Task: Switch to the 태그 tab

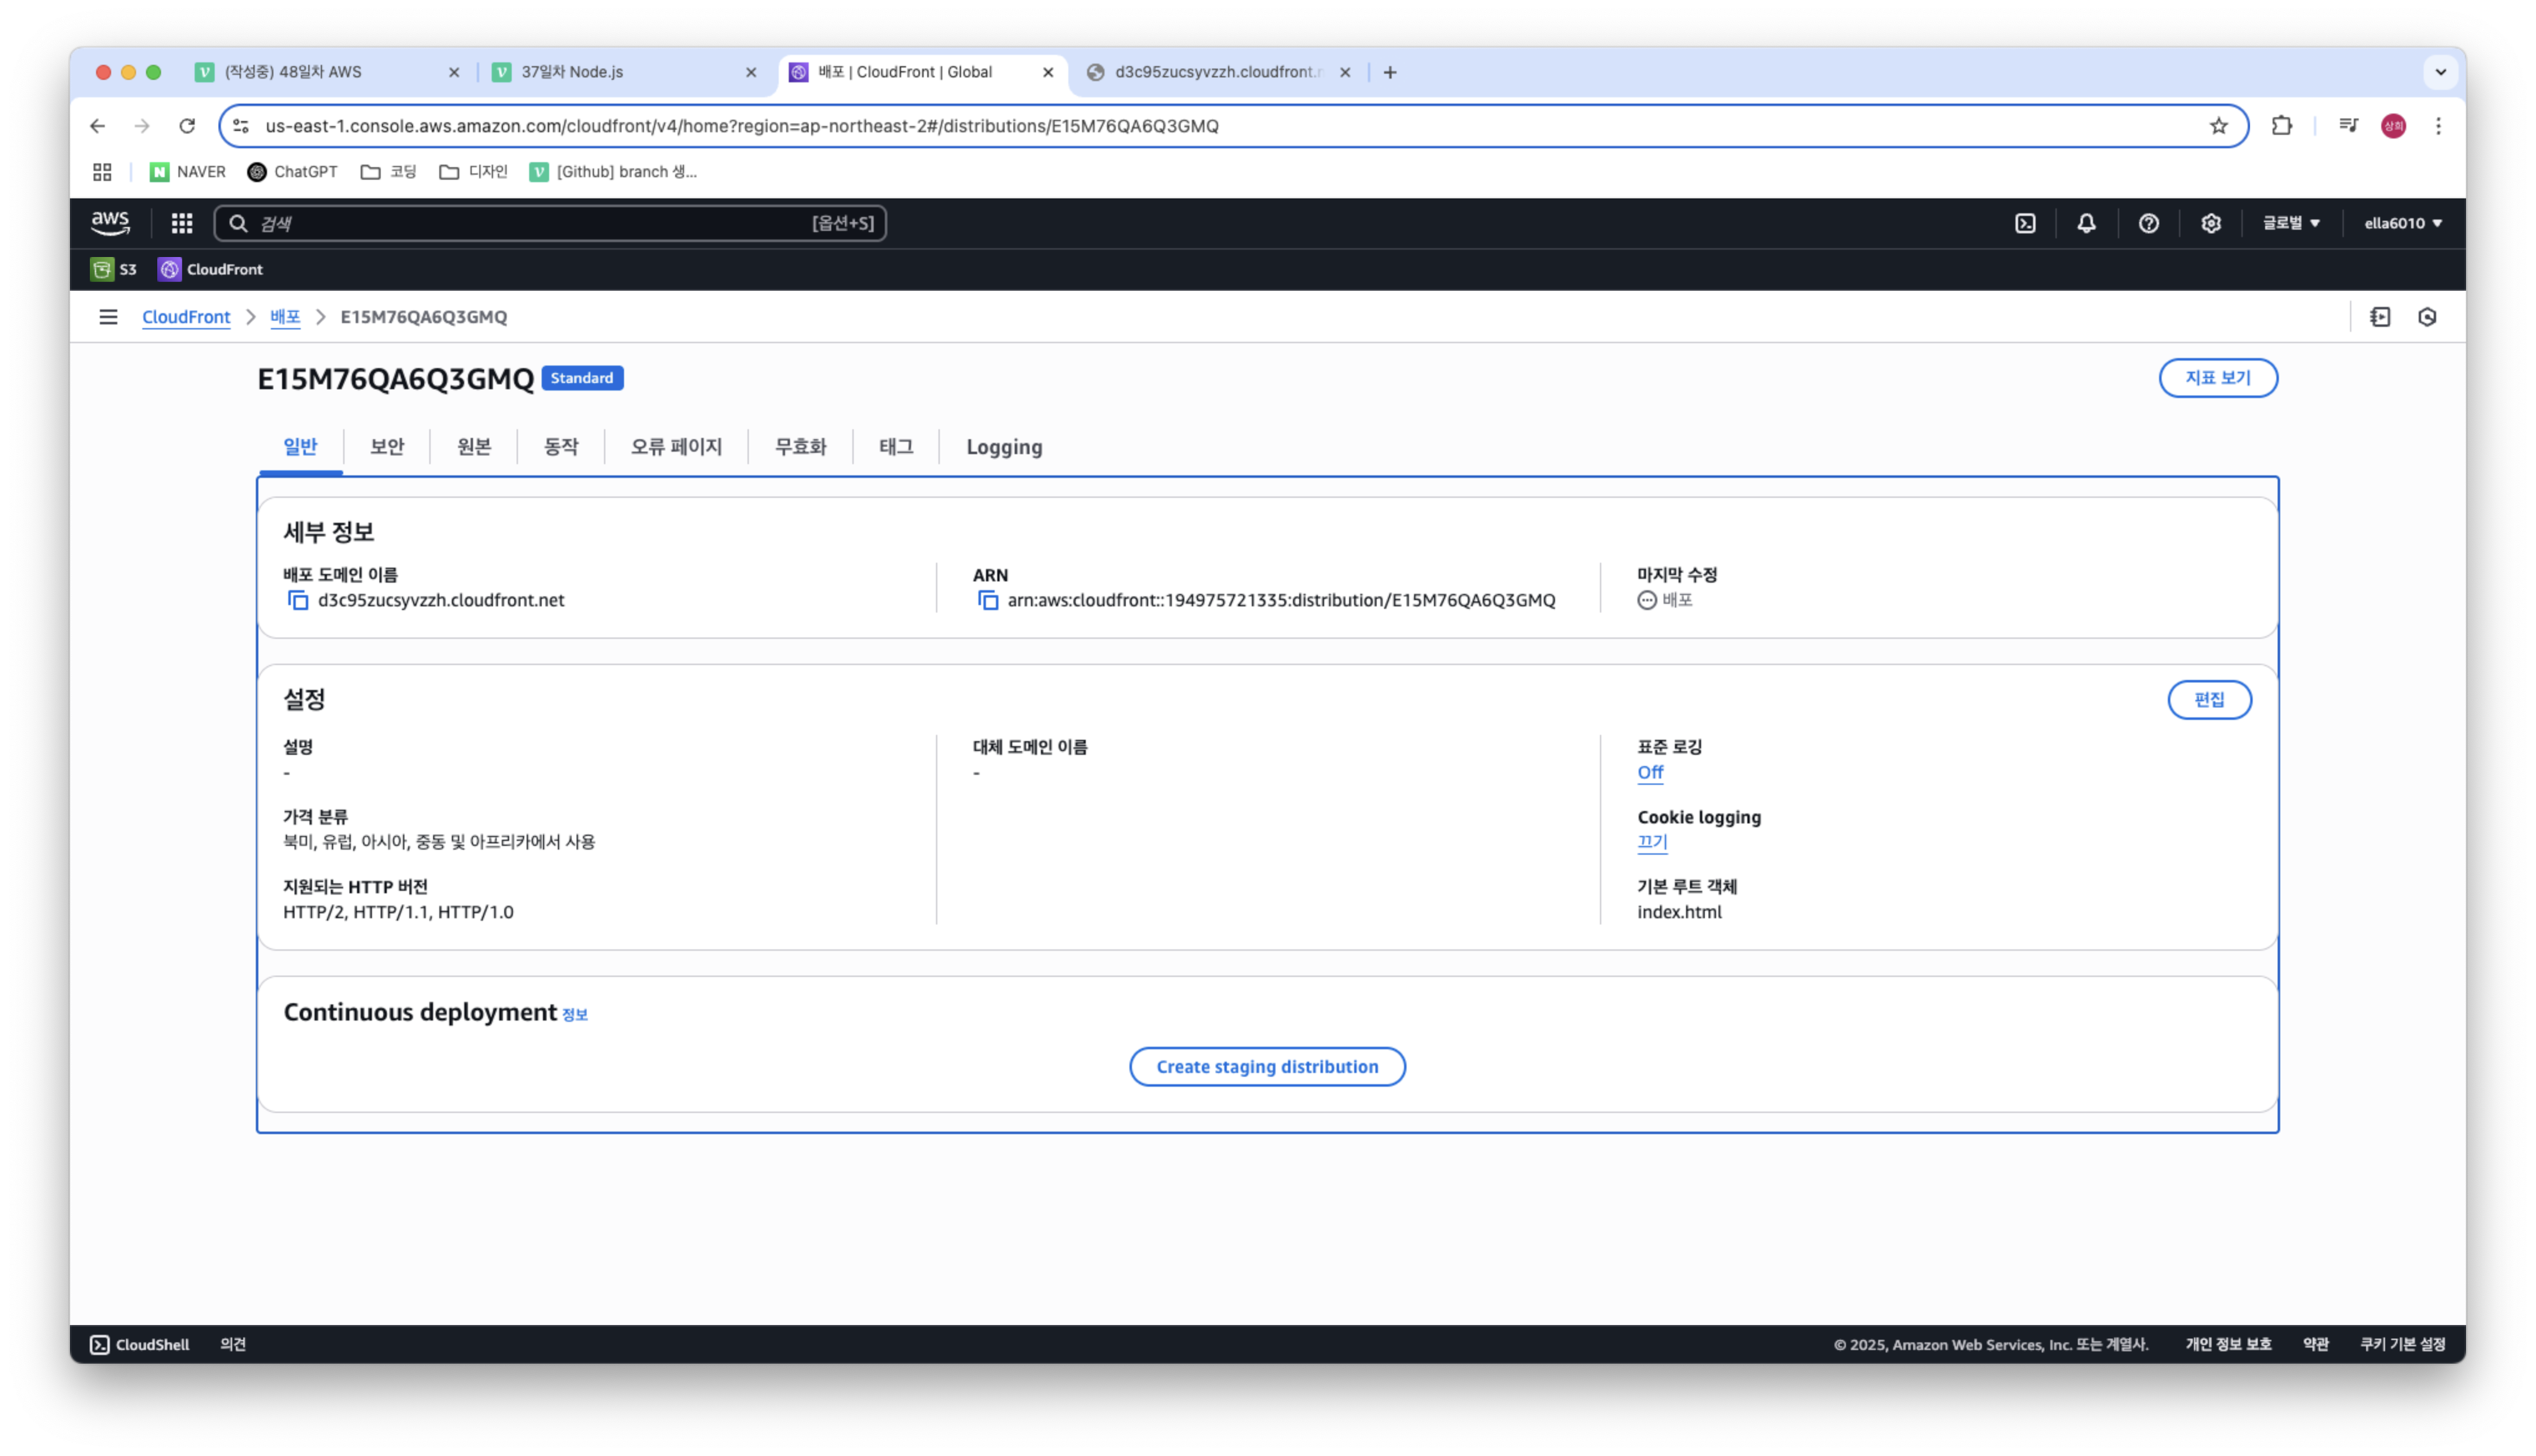Action: click(896, 447)
